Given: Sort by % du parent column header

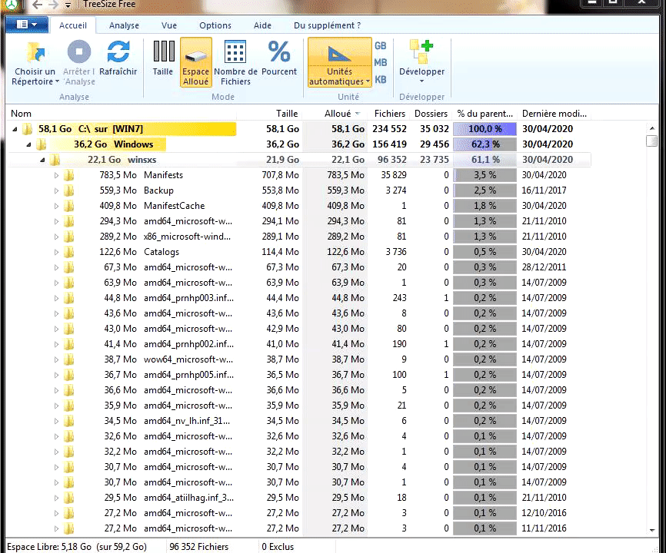Looking at the screenshot, I should coord(485,114).
